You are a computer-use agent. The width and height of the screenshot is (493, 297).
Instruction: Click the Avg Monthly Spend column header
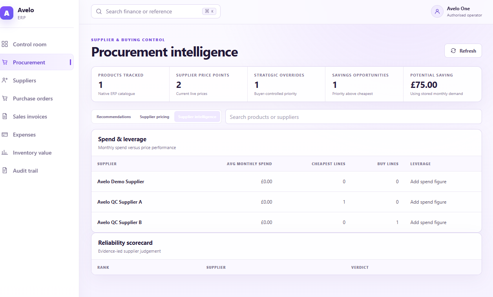(249, 164)
